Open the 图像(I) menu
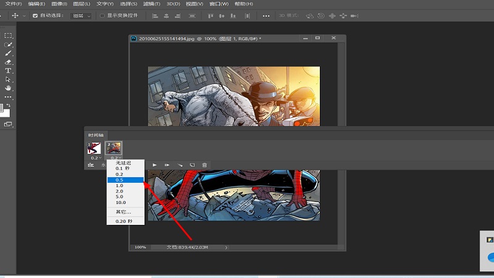 click(x=59, y=4)
